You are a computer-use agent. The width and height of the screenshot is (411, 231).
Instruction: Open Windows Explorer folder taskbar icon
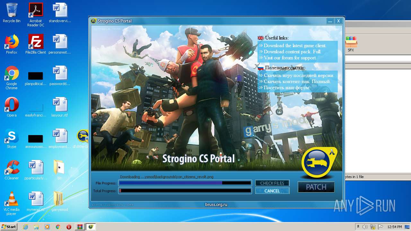coord(36,227)
